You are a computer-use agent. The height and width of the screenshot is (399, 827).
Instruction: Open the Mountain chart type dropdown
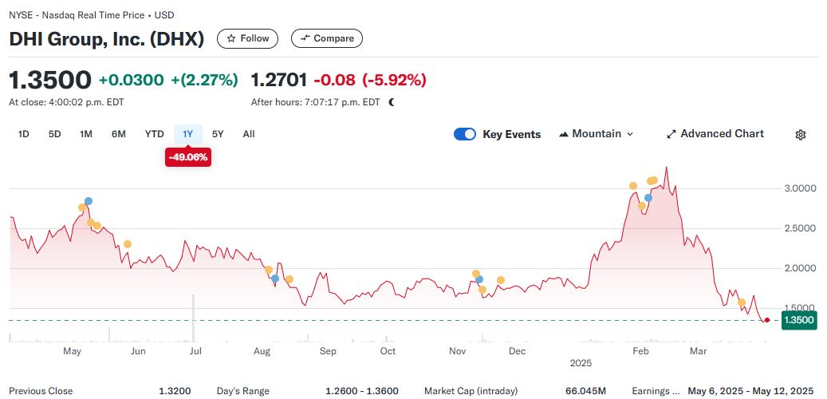(x=596, y=134)
